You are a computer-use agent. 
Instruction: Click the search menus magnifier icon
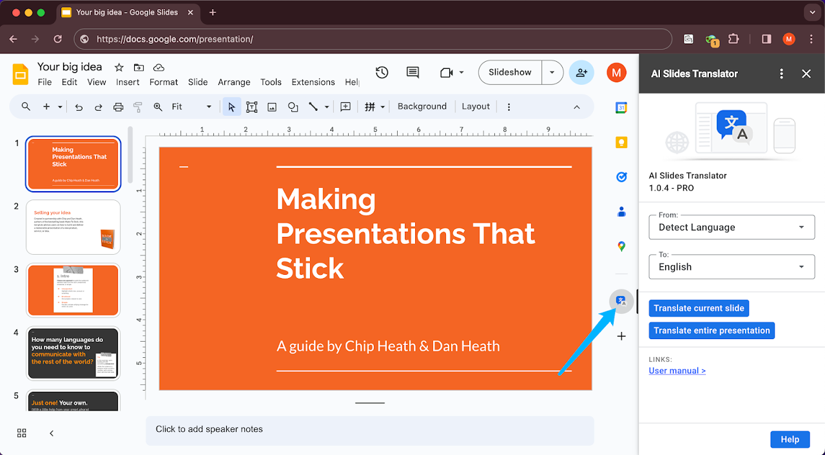26,107
